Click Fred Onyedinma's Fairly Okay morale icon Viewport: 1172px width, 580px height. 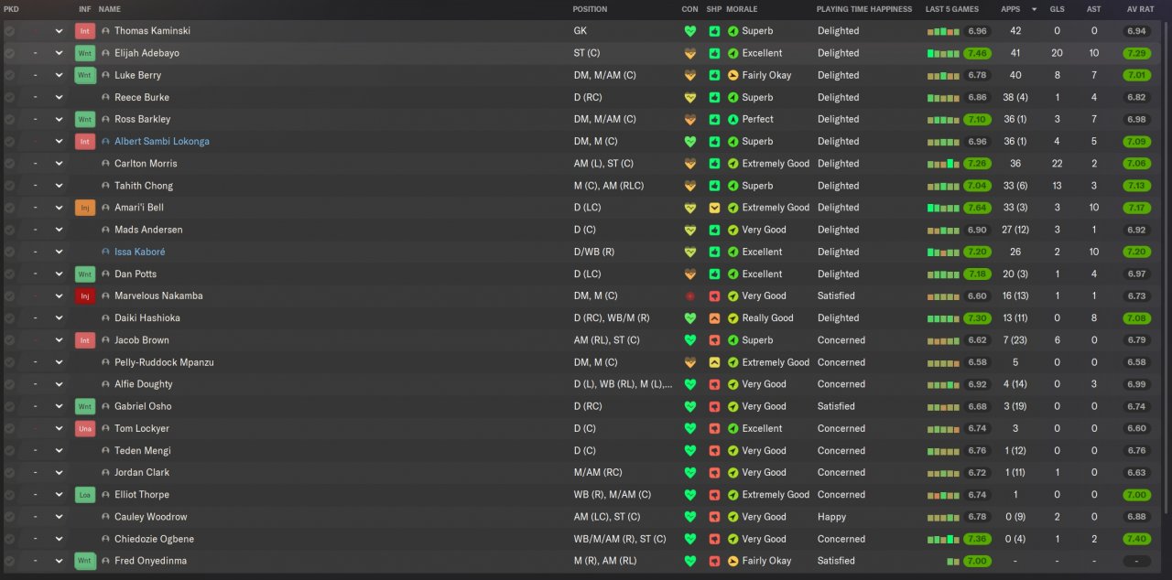pos(732,561)
